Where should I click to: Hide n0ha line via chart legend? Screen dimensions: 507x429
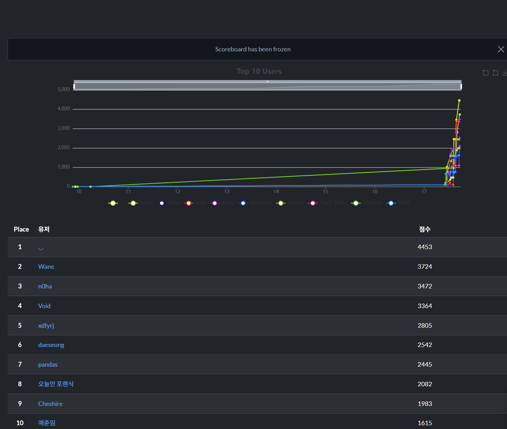tap(168, 203)
